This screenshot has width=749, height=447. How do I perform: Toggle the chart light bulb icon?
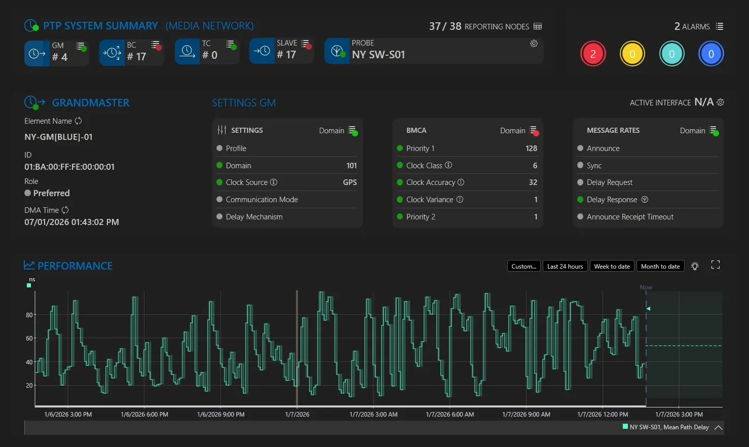click(695, 266)
